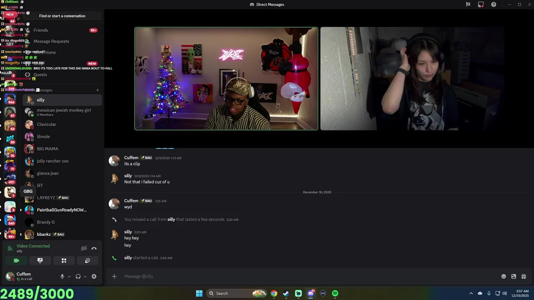Viewport: 534px width, 300px height.
Task: Open attachment plus button in message bar
Action: point(114,276)
